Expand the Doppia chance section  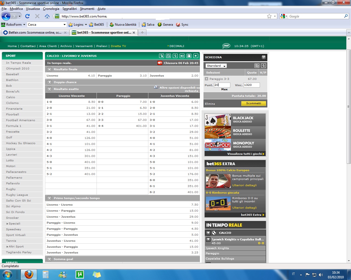pos(49,82)
